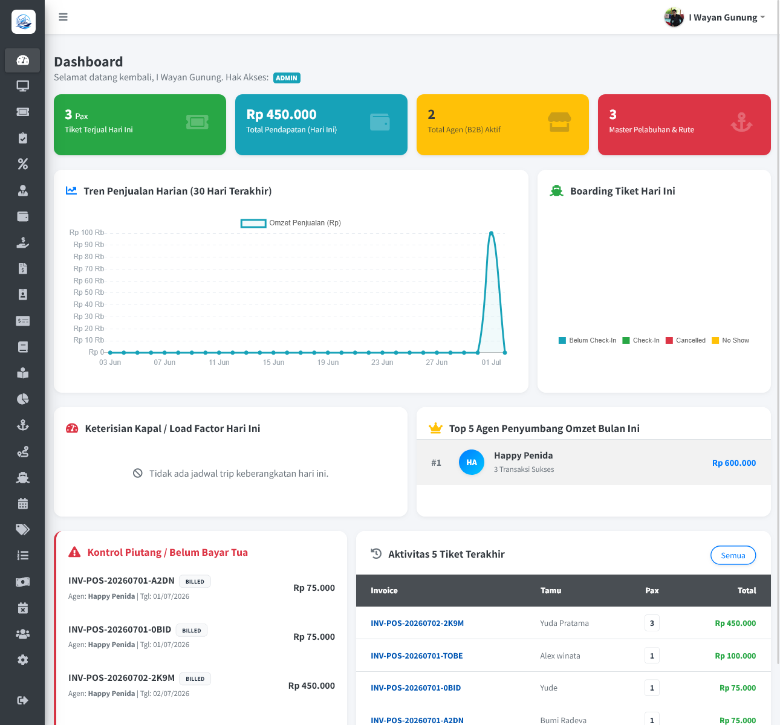Open the calendar cancel icon in sidebar
This screenshot has height=725, width=780.
22,608
